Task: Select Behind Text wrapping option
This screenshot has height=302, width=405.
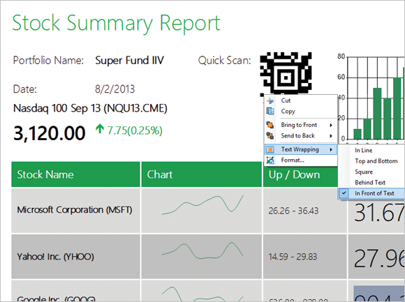Action: tap(370, 183)
